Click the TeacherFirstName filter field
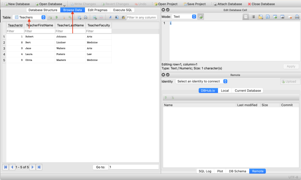The width and height of the screenshot is (301, 180). point(40,31)
